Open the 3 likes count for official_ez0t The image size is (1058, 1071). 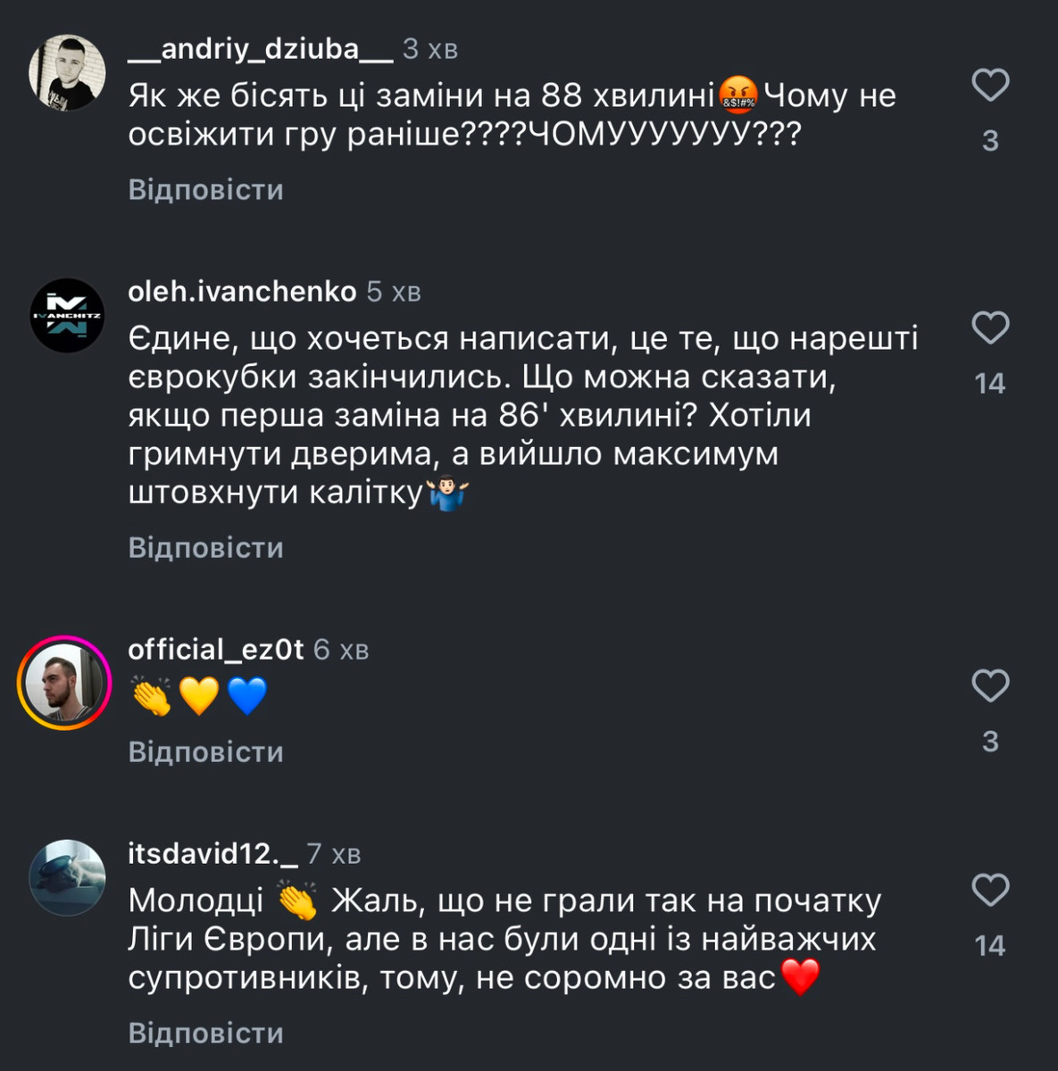tap(989, 742)
